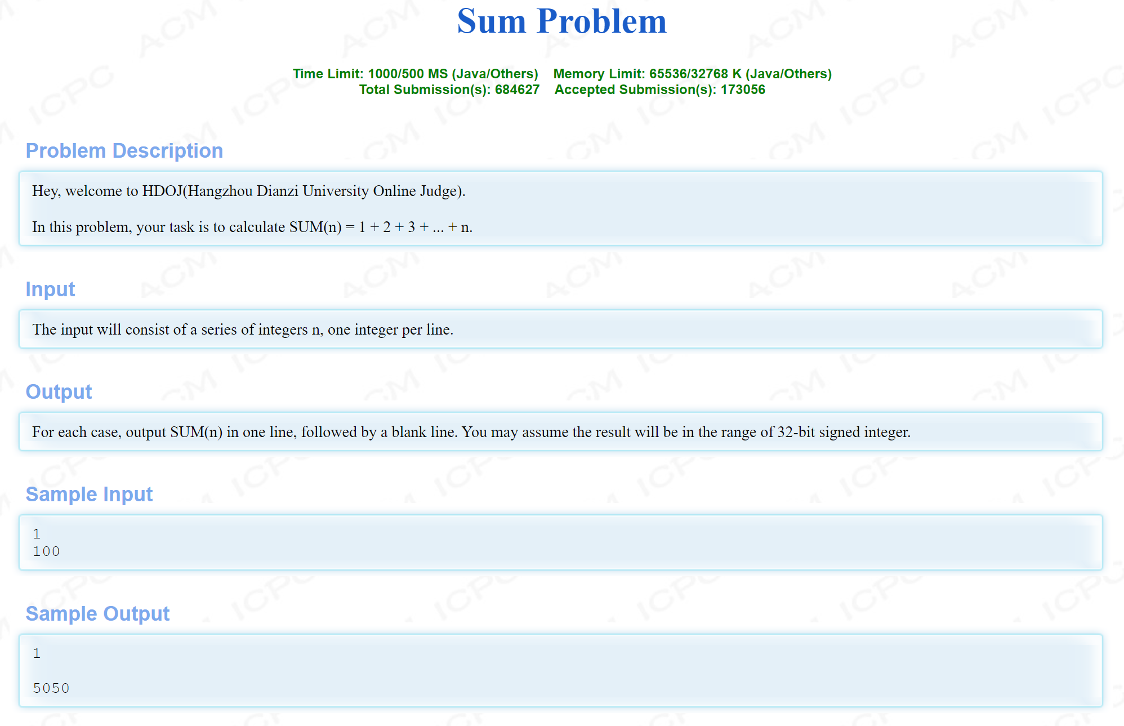Click the Time Limit information text
This screenshot has height=726, width=1124.
[x=415, y=73]
